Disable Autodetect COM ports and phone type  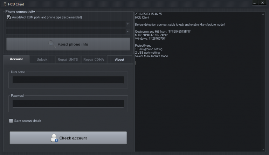pyautogui.click(x=9, y=17)
